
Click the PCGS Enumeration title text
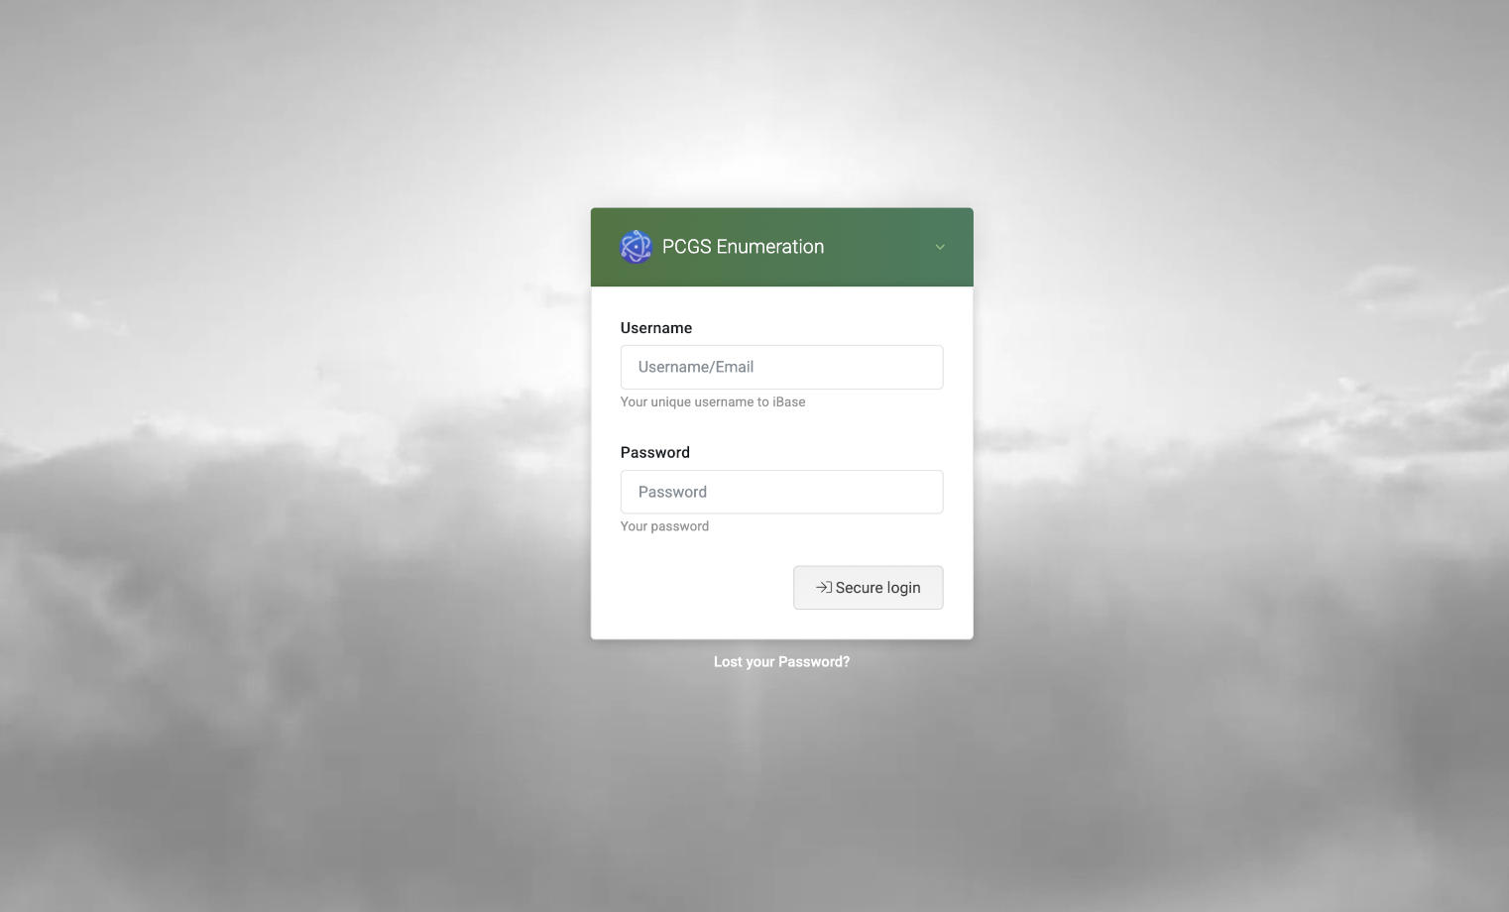743,247
